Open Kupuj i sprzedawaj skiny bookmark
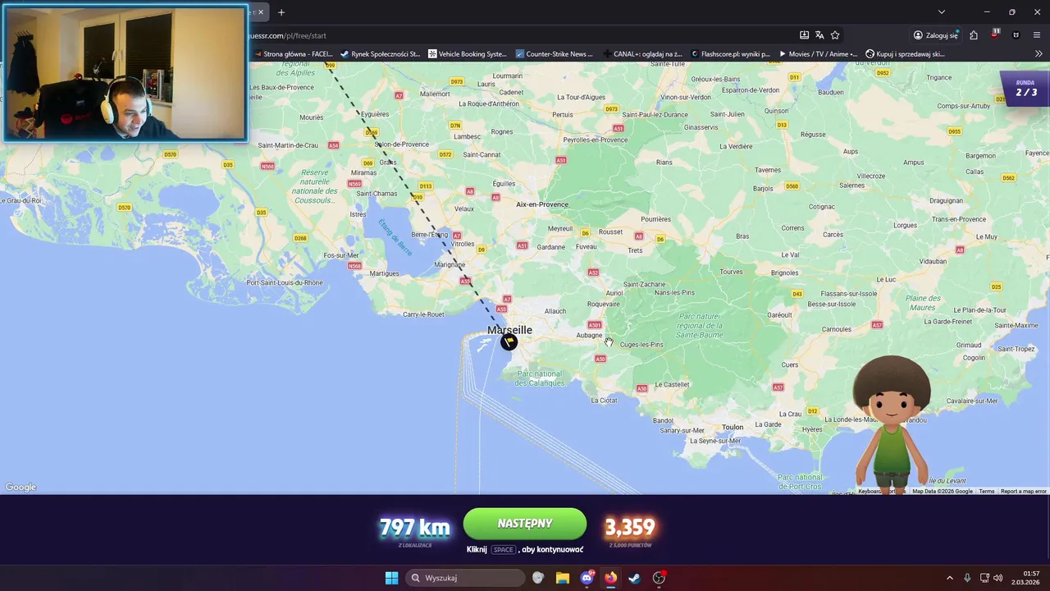The image size is (1050, 591). (x=906, y=54)
